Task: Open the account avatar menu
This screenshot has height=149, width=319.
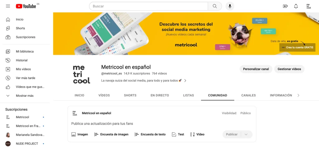Action: (x=309, y=6)
